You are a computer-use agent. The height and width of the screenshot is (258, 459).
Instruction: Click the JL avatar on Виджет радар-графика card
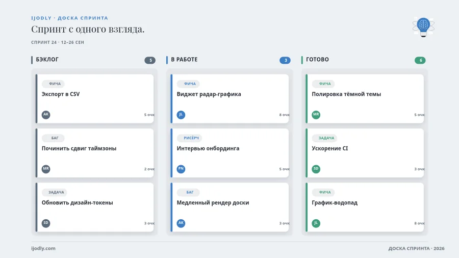pos(181,115)
